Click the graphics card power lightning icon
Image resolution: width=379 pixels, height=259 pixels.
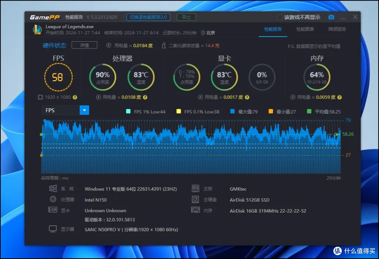(x=200, y=97)
